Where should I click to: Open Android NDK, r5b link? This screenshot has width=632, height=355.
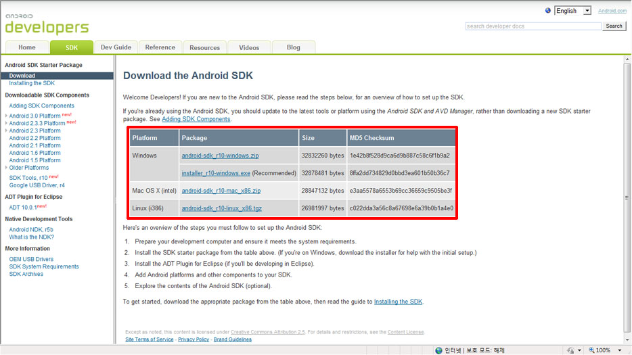click(x=31, y=230)
